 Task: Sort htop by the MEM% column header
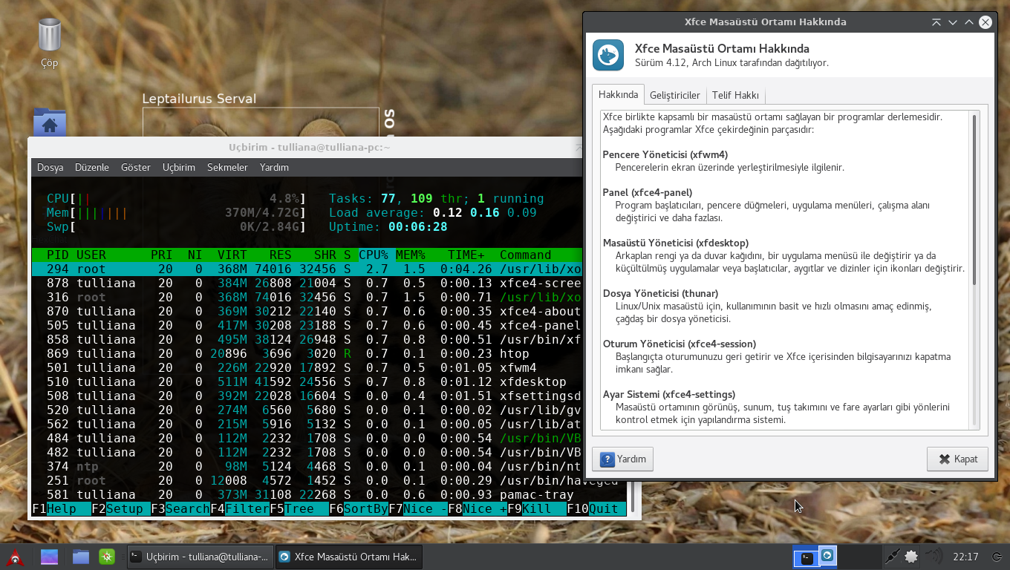tap(411, 255)
